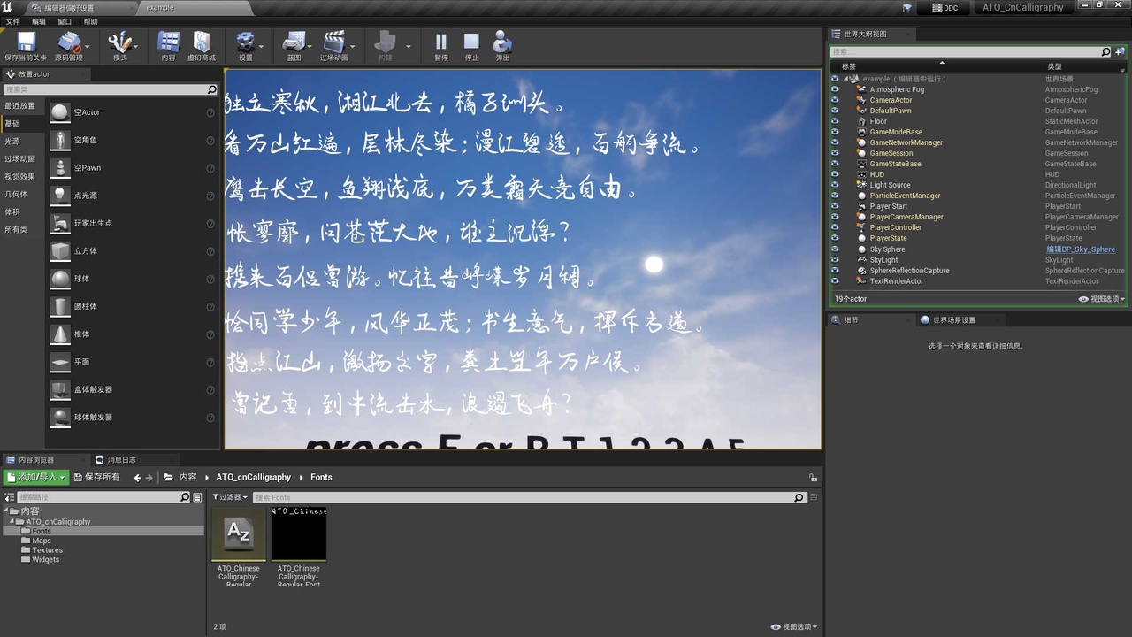This screenshot has height=637, width=1132.
Task: Click Add/Import (添加/导入) green button
Action: pos(35,477)
